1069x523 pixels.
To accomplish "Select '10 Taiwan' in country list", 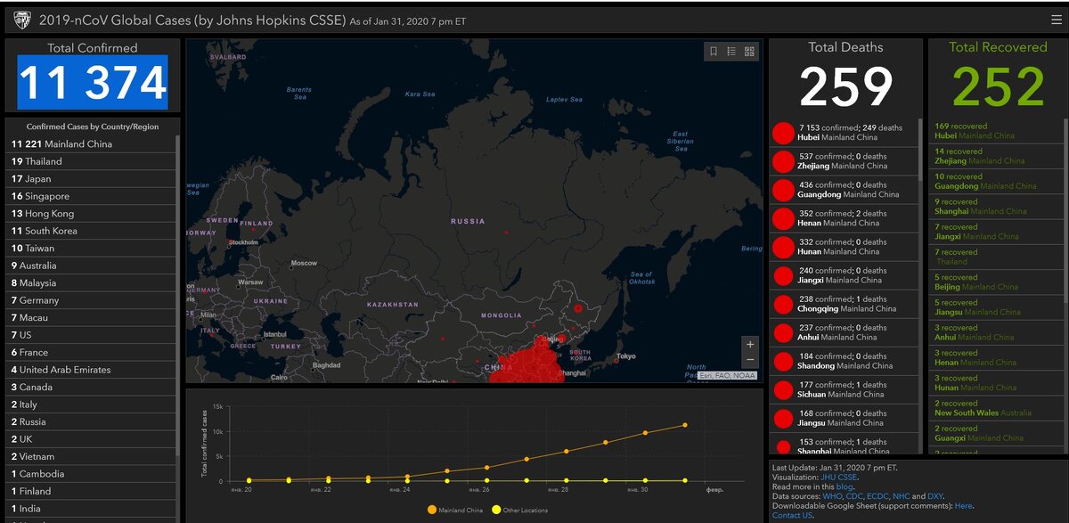I will click(90, 248).
